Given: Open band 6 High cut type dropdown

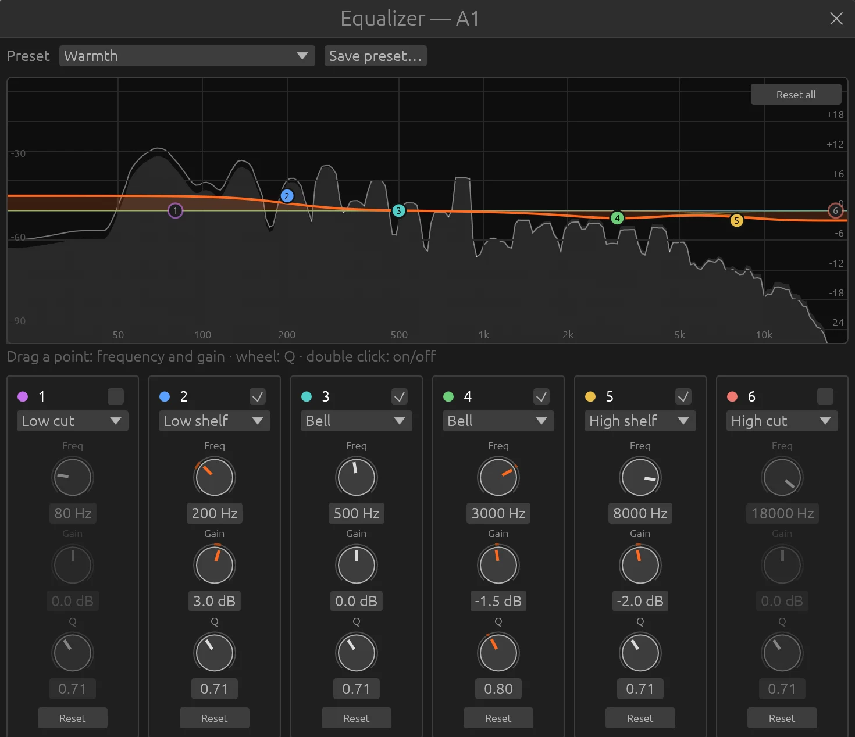Looking at the screenshot, I should pyautogui.click(x=782, y=421).
